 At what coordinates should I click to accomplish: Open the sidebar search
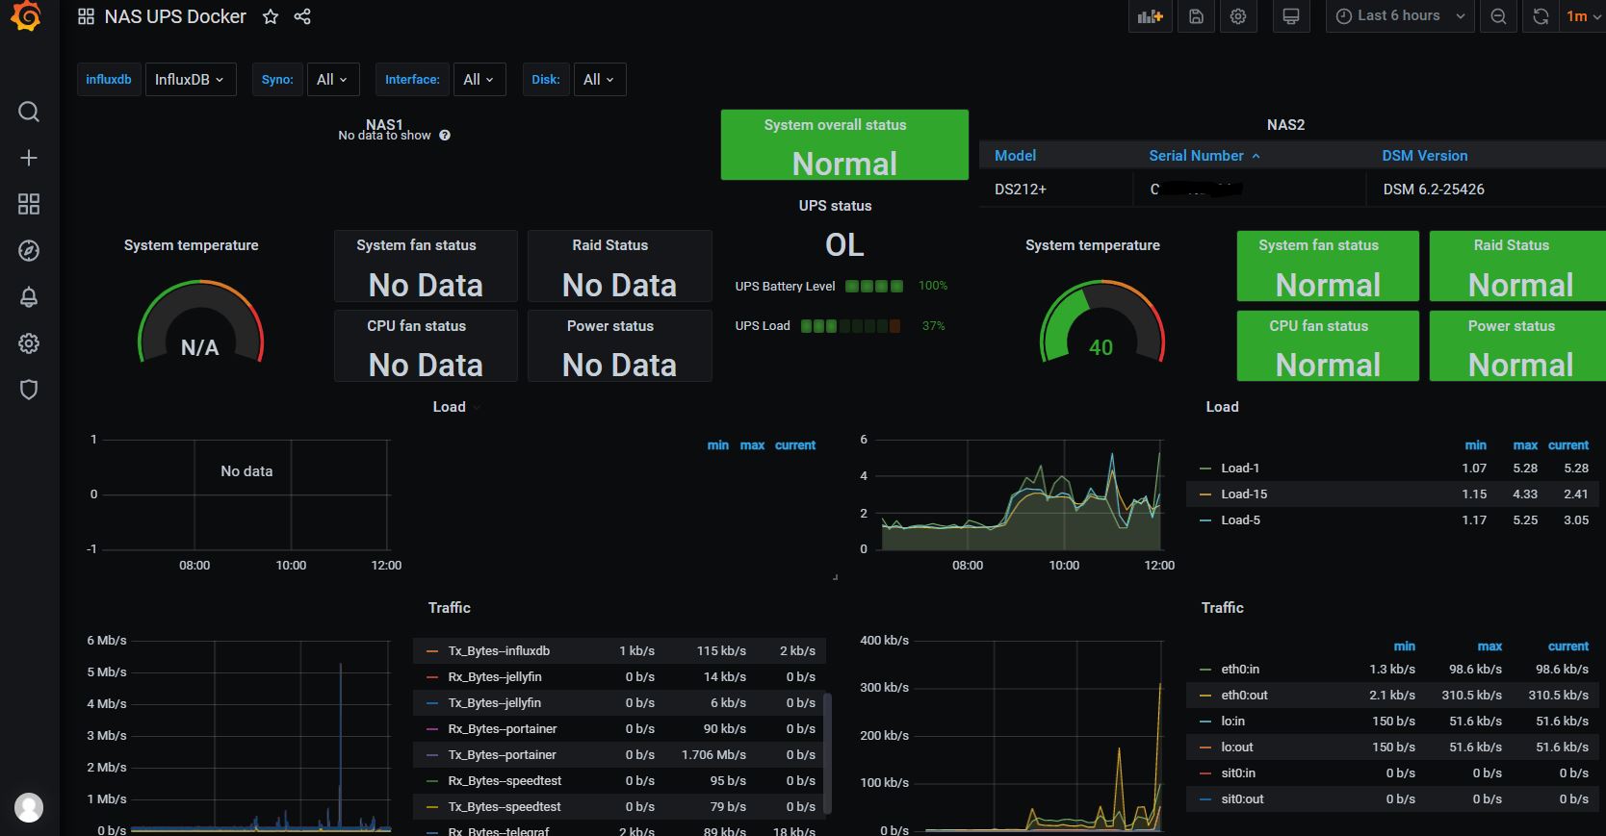click(29, 112)
